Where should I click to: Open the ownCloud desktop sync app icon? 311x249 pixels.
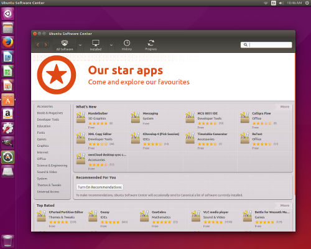[81, 159]
